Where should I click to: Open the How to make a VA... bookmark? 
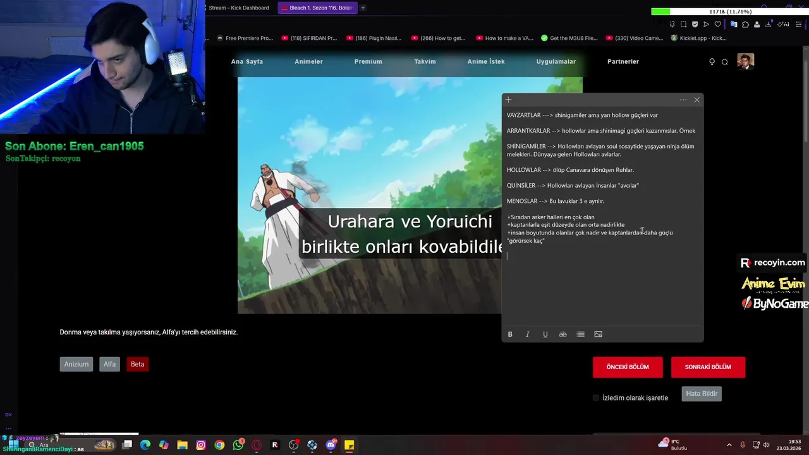click(504, 38)
